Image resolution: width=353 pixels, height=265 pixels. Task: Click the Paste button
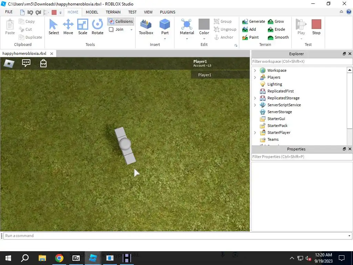coord(10,27)
